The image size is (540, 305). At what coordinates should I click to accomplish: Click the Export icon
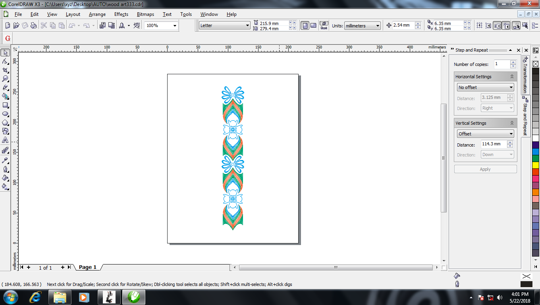pos(112,25)
